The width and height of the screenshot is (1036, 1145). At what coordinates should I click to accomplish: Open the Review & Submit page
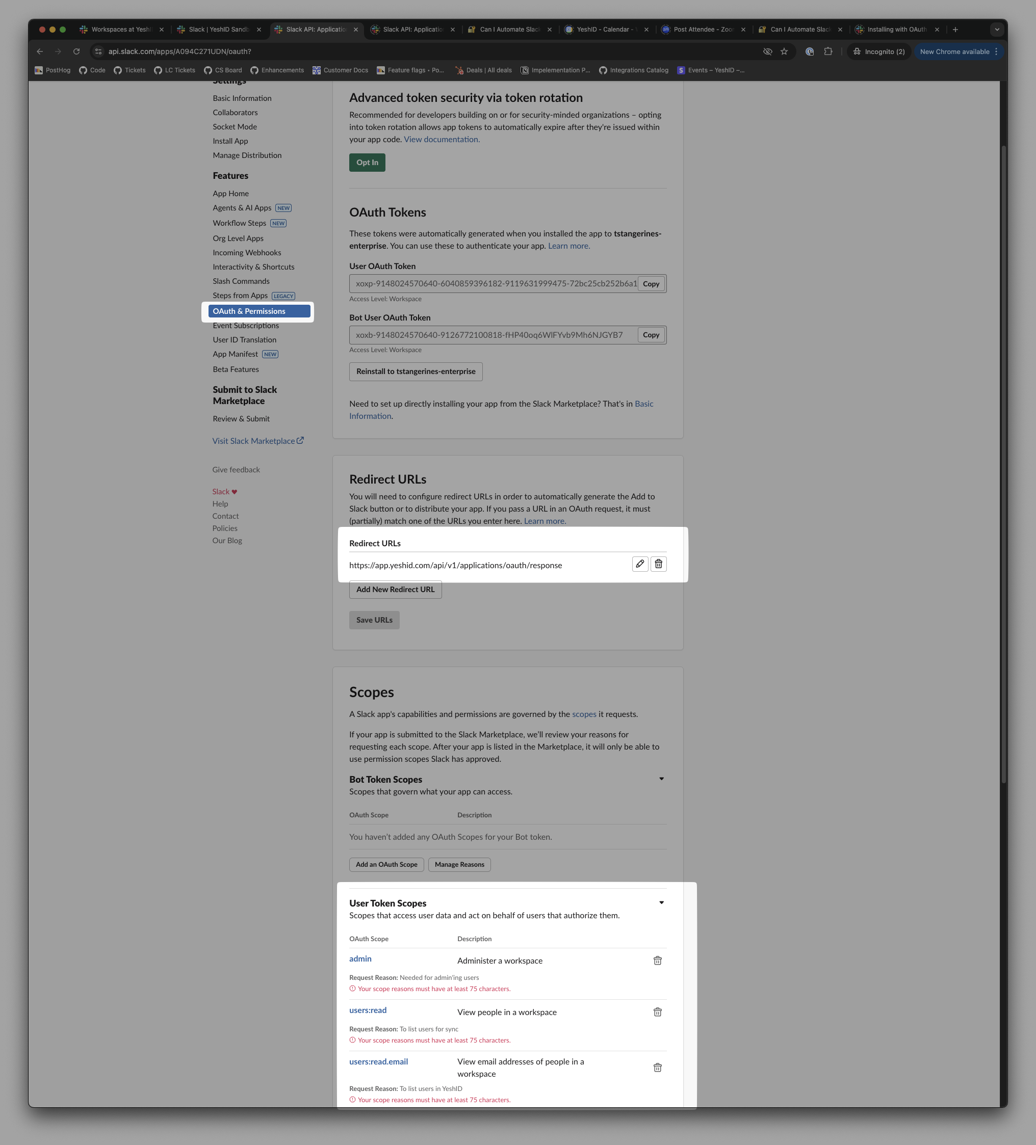click(241, 418)
